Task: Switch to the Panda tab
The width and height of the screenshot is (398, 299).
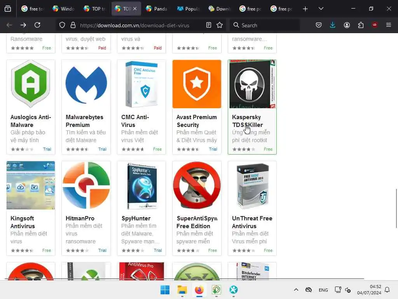Action: (157, 9)
